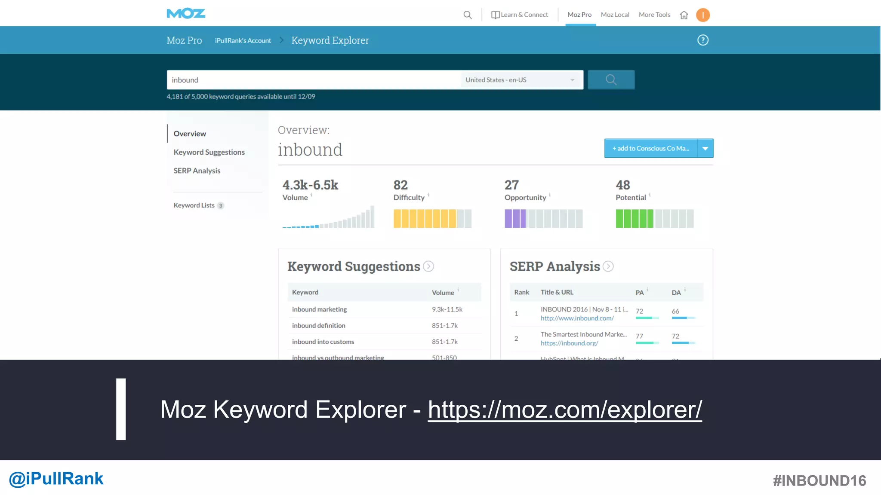The image size is (881, 495).
Task: Show DA column info icon
Action: pos(685,289)
